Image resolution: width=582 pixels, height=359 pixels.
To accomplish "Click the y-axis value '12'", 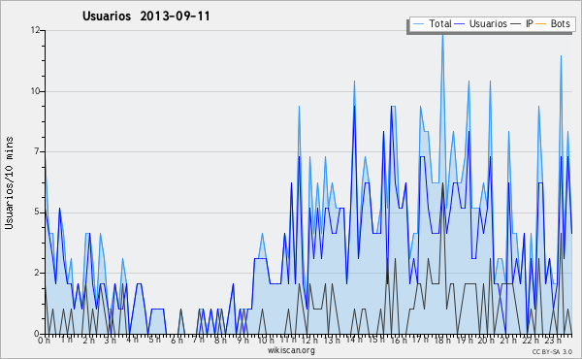I will click(x=35, y=30).
